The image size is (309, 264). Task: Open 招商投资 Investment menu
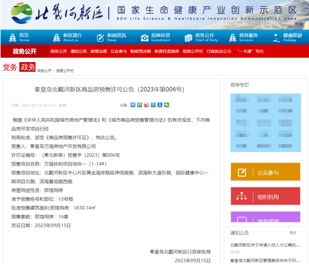[x=155, y=38]
